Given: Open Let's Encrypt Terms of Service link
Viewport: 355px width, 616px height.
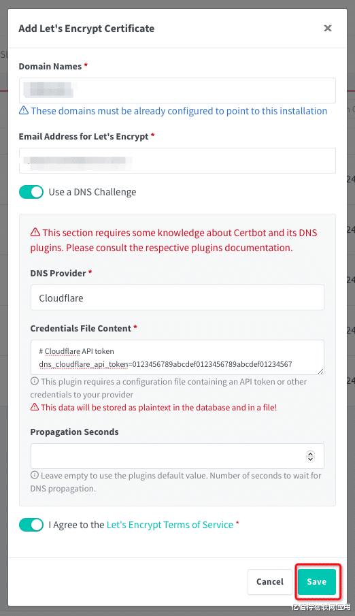Looking at the screenshot, I should [x=170, y=525].
